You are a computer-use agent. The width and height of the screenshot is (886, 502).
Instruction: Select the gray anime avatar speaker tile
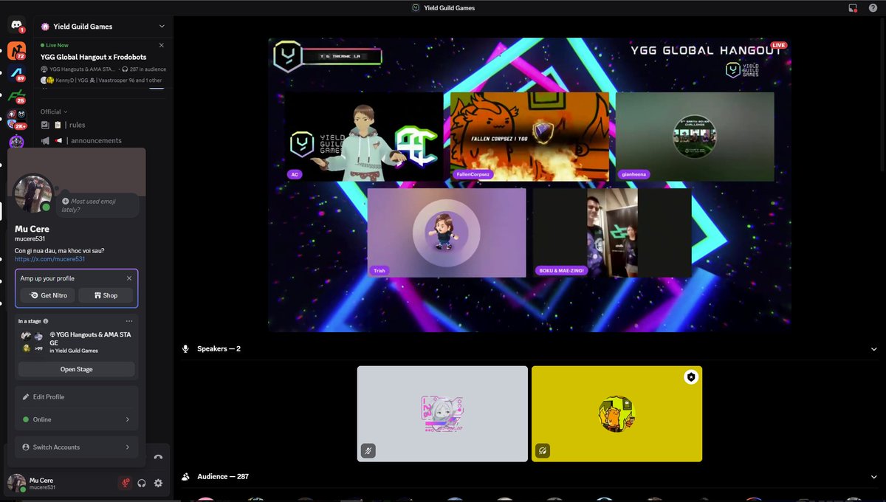(x=442, y=413)
